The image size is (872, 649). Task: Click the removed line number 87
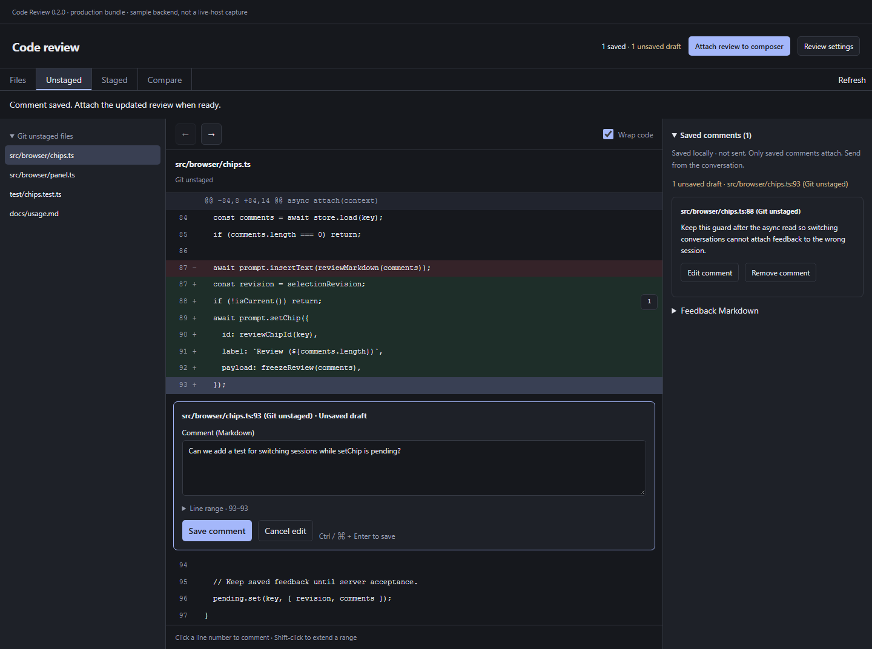coord(183,268)
